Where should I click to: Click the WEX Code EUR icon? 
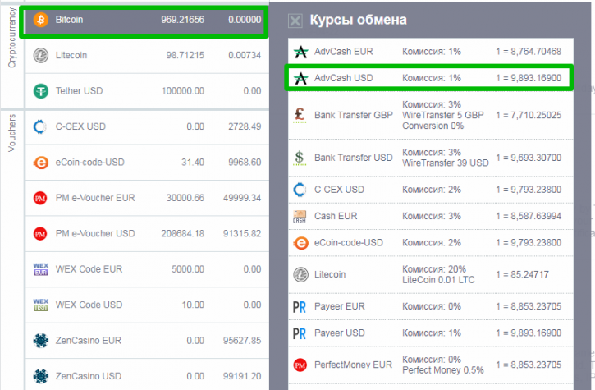tap(40, 269)
